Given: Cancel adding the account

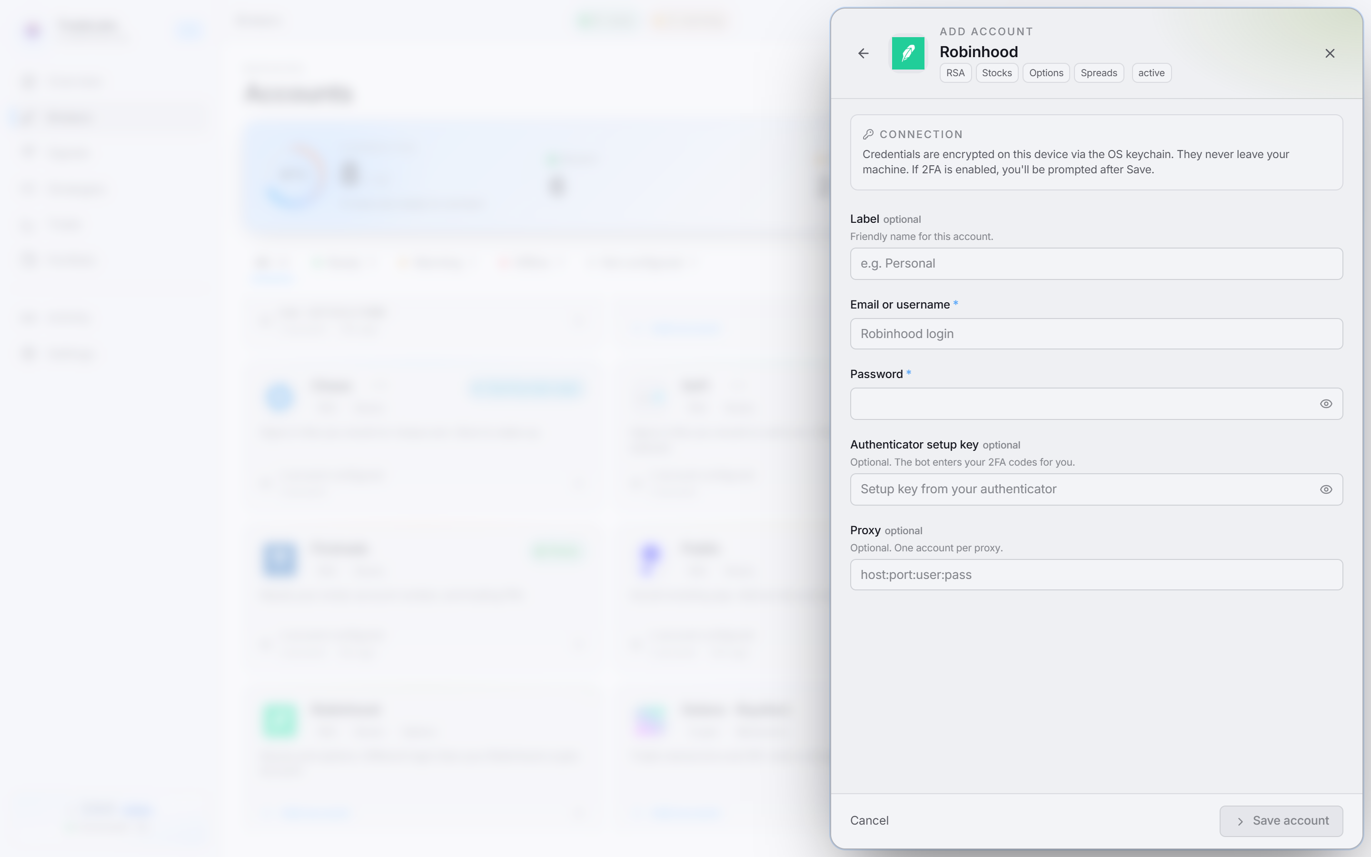Looking at the screenshot, I should tap(869, 821).
